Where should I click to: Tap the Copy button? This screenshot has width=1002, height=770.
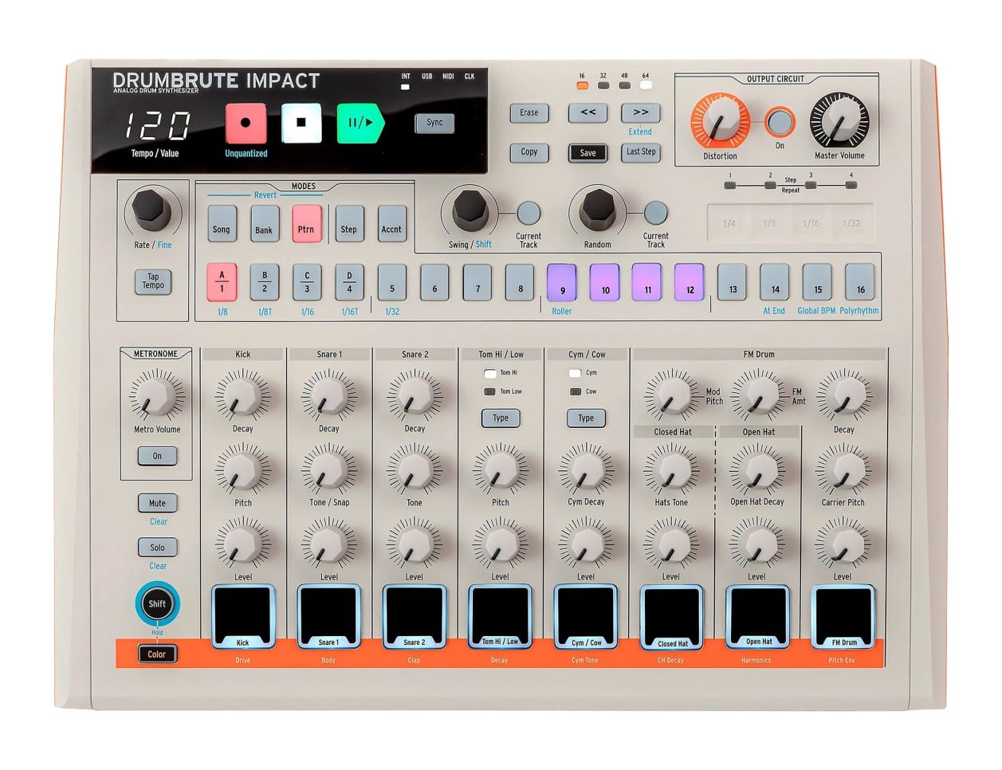point(529,152)
